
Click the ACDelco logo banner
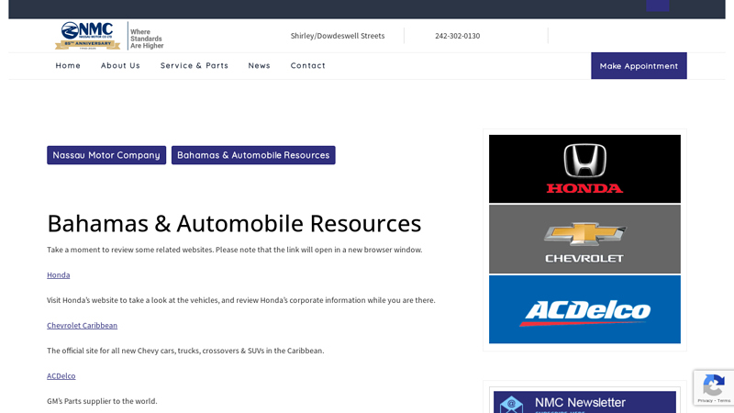pos(584,309)
